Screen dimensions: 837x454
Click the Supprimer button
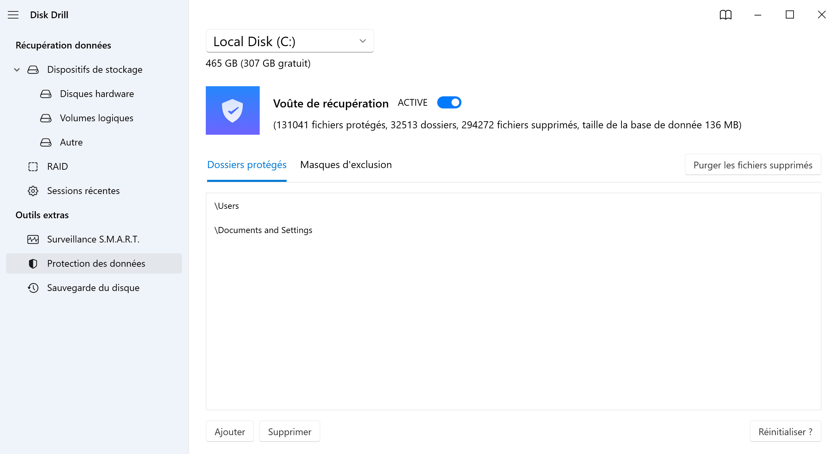290,431
